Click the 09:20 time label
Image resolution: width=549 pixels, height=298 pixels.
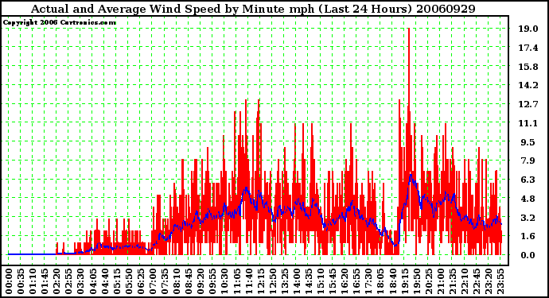pyautogui.click(x=201, y=281)
